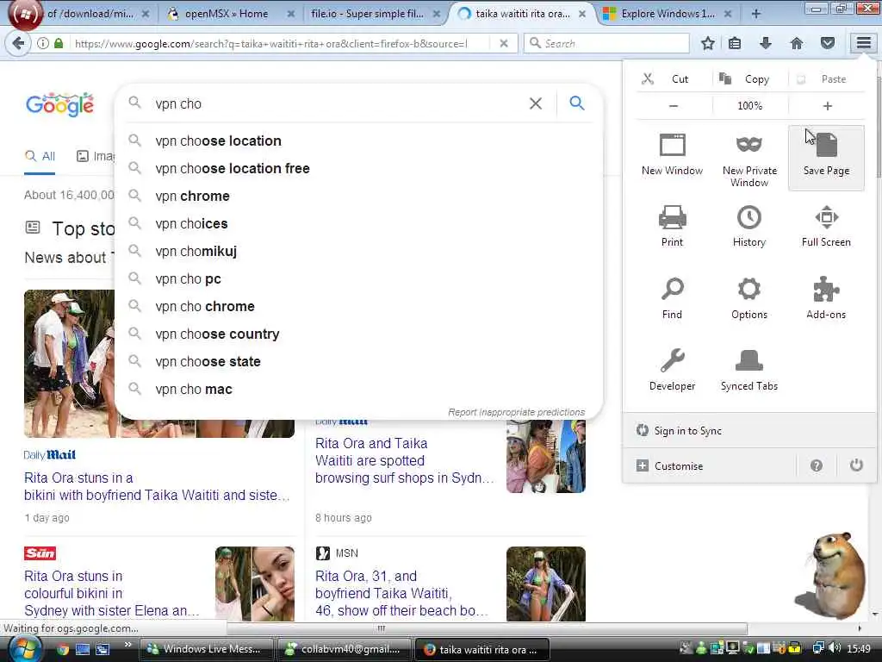Click the Google logo
Viewport: 882px width, 662px height.
59,104
